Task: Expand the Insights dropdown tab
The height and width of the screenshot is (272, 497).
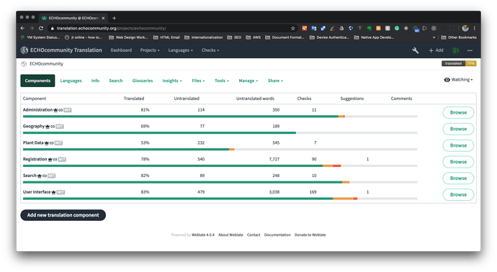Action: tap(172, 81)
